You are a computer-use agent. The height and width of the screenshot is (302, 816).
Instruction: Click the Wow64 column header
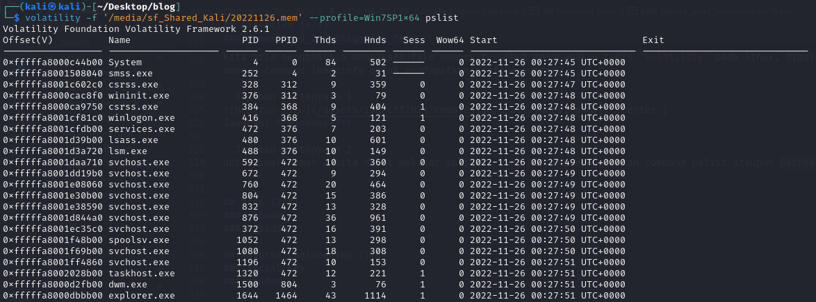pyautogui.click(x=450, y=40)
